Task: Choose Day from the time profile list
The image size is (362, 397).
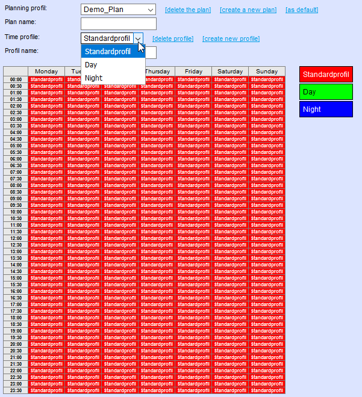Action: click(113, 65)
